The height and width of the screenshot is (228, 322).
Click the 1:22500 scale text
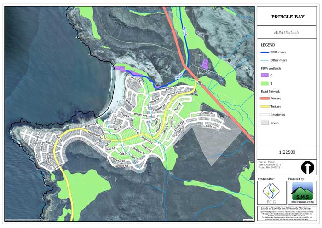pyautogui.click(x=287, y=152)
